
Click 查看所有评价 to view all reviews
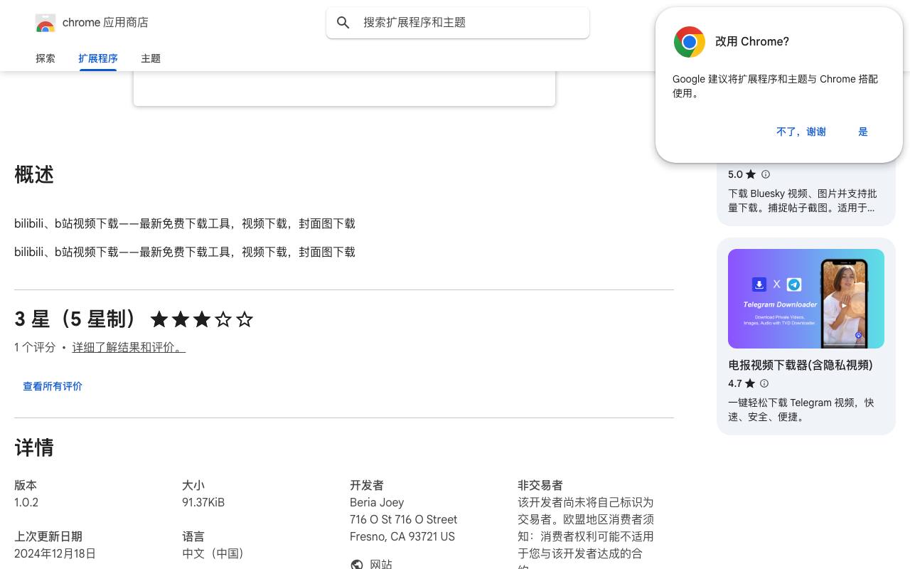53,386
